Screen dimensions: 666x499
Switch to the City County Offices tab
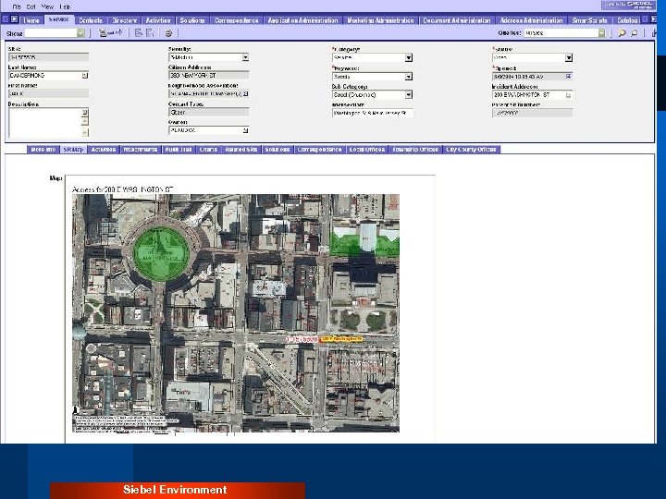471,150
